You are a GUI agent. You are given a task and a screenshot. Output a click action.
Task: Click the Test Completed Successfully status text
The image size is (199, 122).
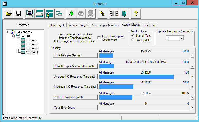pyautogui.click(x=22, y=118)
